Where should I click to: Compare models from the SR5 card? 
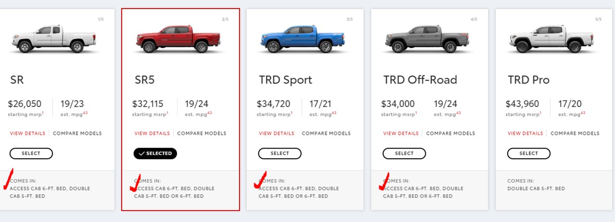(x=202, y=133)
